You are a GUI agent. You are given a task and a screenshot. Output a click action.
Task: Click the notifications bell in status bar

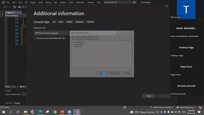200,107
